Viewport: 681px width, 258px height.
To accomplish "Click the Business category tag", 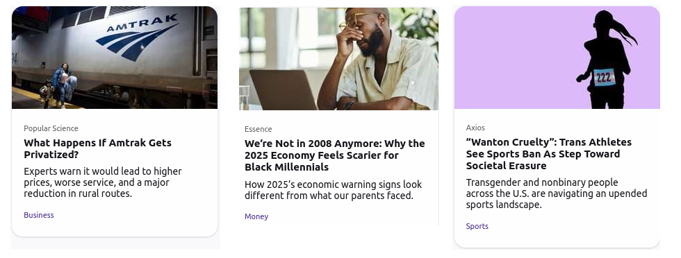I will tap(39, 215).
